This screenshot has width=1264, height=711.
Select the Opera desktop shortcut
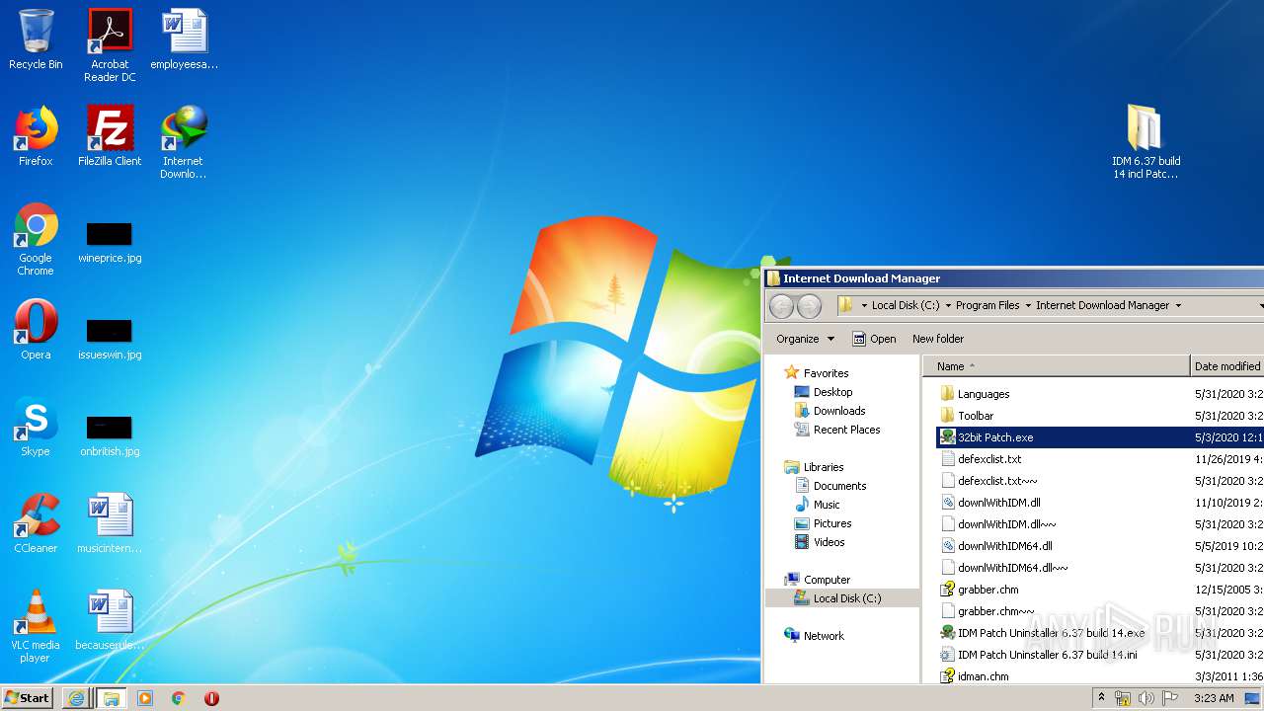click(36, 330)
